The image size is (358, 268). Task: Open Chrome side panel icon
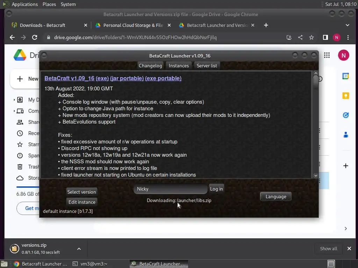click(325, 37)
